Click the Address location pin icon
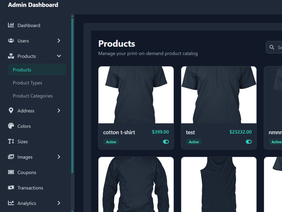This screenshot has width=282, height=212. tap(11, 111)
